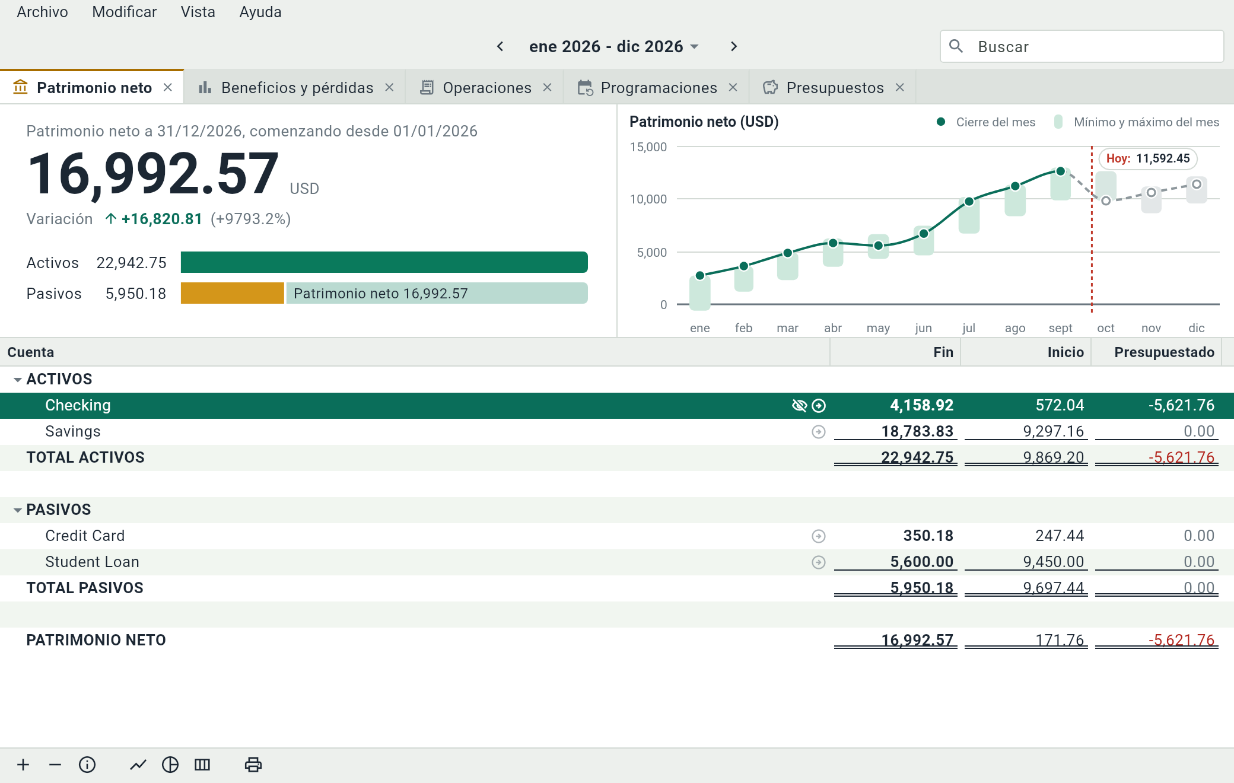Screen dimensions: 1234x783
Task: Click the Hoy 11,592.45 chart marker
Action: 1148,158
